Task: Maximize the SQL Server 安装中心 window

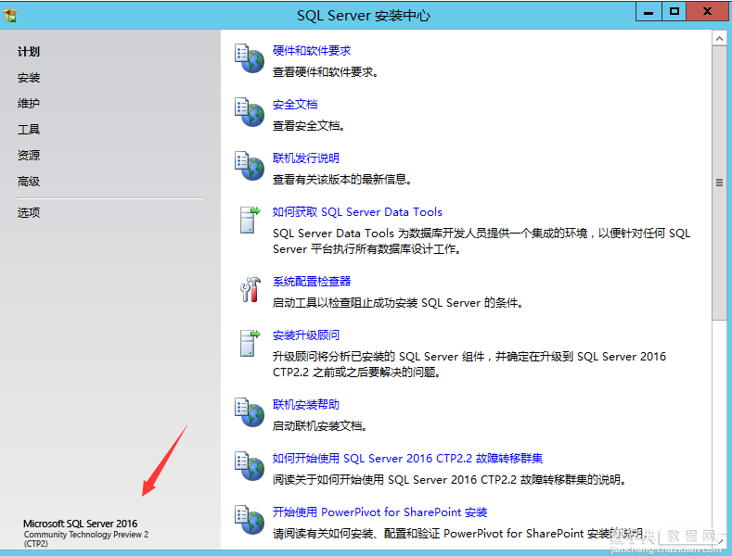Action: [x=674, y=12]
